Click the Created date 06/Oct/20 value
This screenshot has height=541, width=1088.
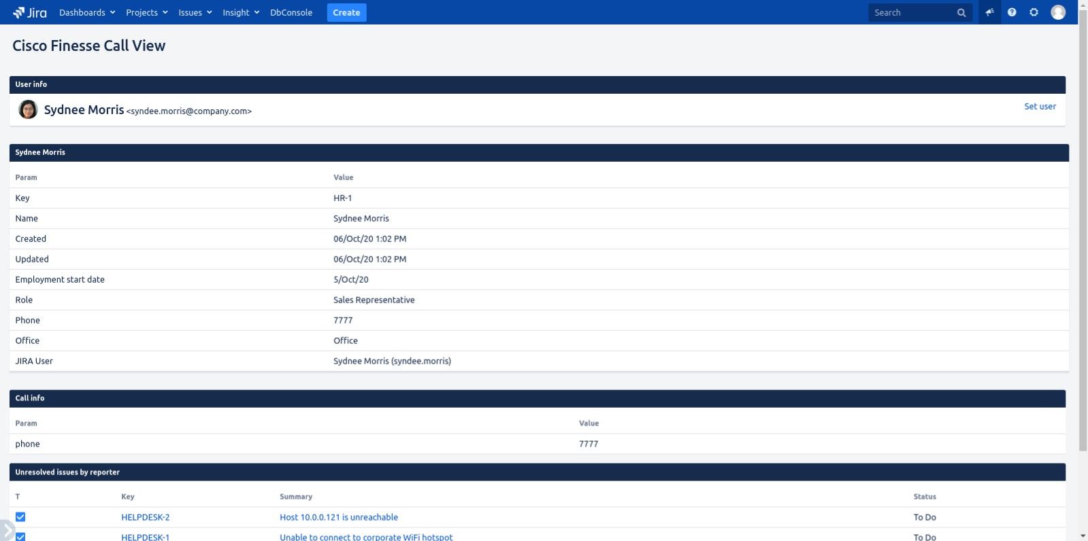(x=369, y=239)
